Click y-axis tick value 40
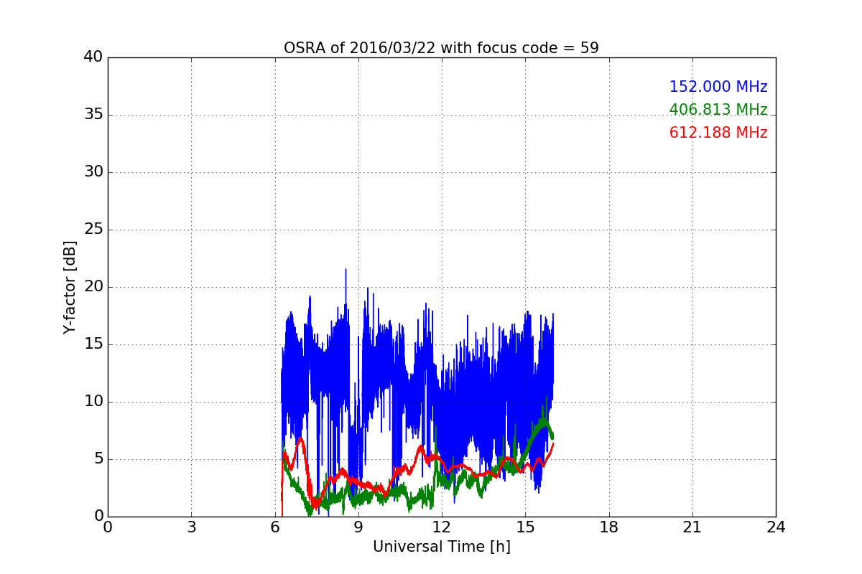The height and width of the screenshot is (574, 862). (x=93, y=57)
